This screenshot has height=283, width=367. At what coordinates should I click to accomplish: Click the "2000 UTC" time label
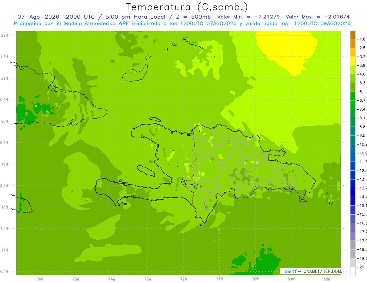[x=80, y=17]
